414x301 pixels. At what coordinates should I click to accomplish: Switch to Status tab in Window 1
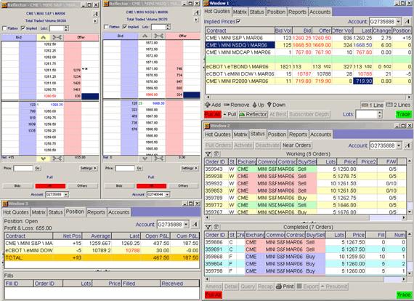coord(256,12)
